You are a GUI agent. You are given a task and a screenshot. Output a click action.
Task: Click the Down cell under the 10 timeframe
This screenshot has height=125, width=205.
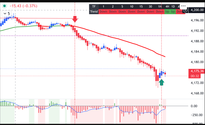tap(132, 11)
